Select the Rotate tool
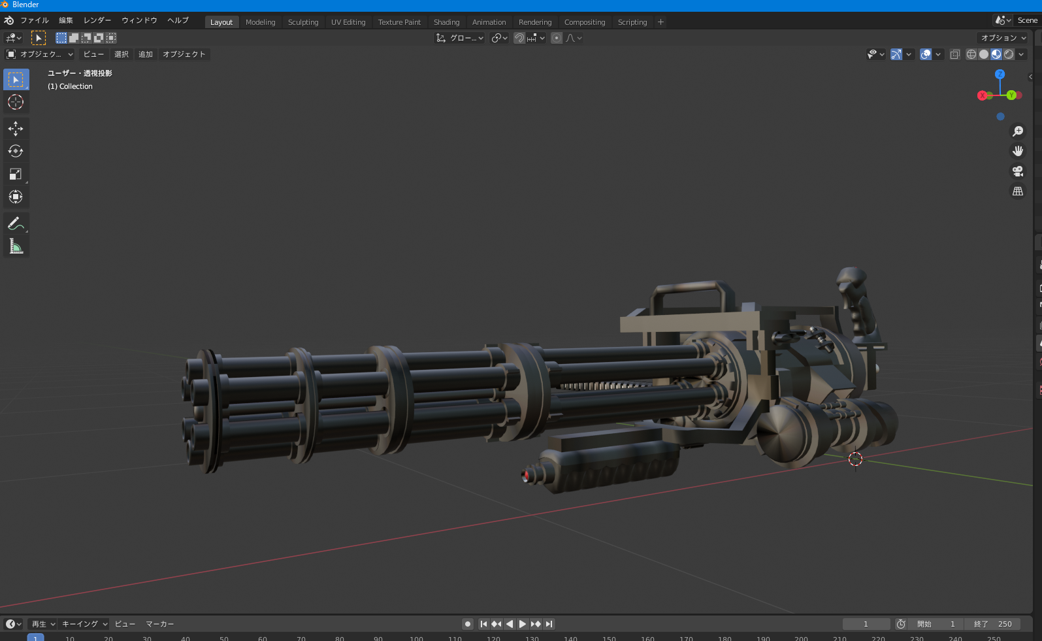This screenshot has width=1042, height=641. pos(16,152)
